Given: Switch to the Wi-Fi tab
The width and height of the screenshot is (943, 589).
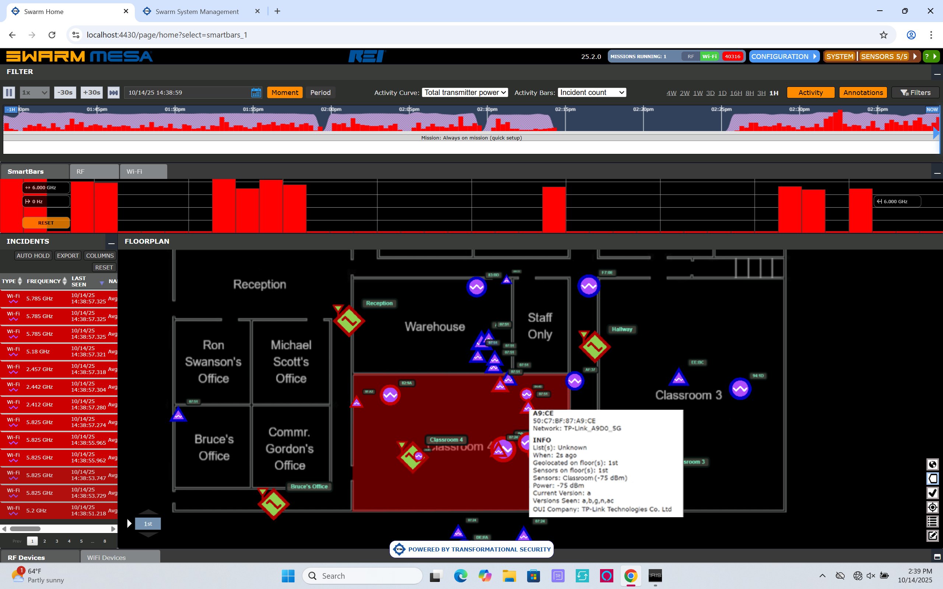Looking at the screenshot, I should (144, 172).
